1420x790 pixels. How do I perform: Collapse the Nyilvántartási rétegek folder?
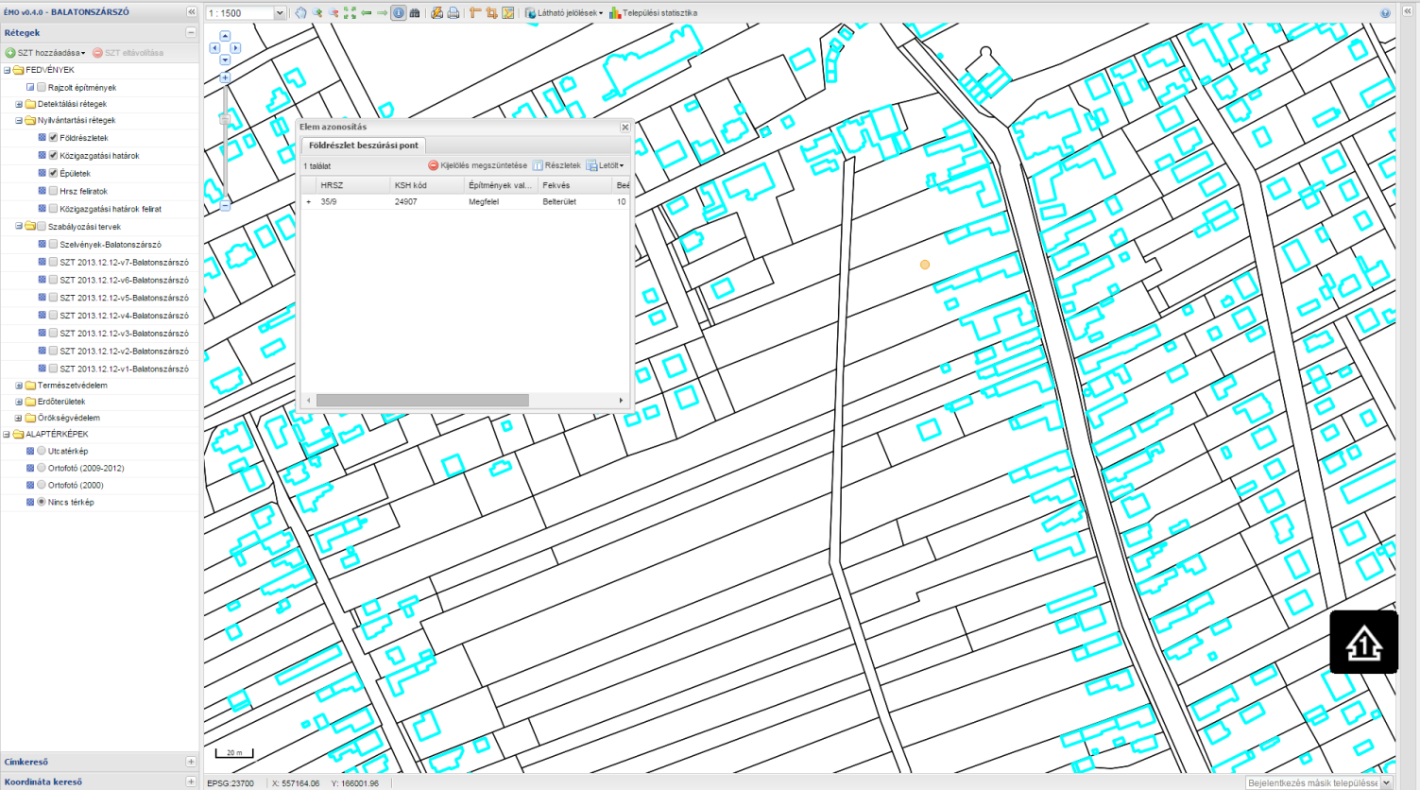pos(19,121)
